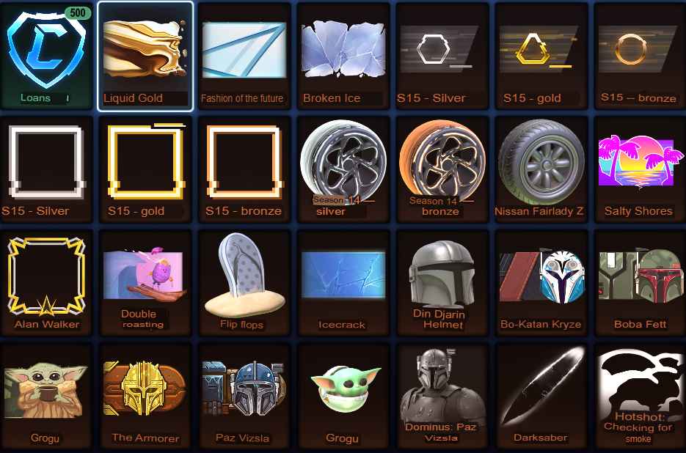The width and height of the screenshot is (686, 453).
Task: Click the S15 - Silver hexagon title item
Action: tap(442, 56)
